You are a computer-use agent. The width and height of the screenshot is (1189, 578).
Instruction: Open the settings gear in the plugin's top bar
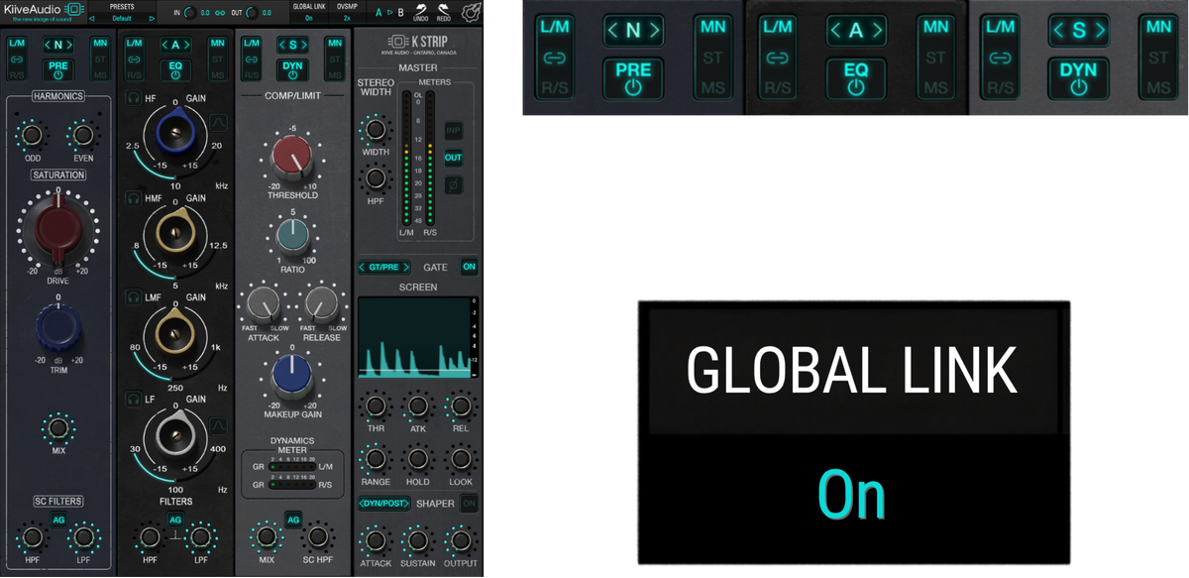(x=472, y=13)
